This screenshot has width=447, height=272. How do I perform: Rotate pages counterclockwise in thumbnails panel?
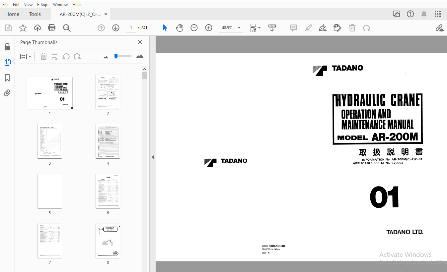click(x=66, y=56)
